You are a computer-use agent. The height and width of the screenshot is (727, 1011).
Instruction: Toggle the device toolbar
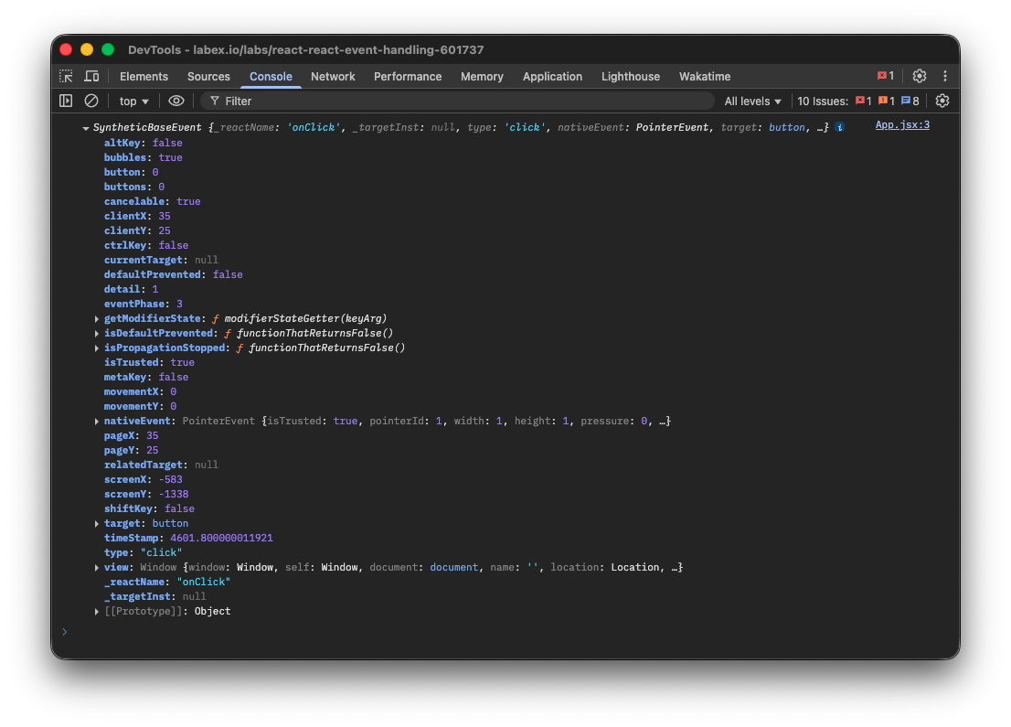[x=90, y=76]
